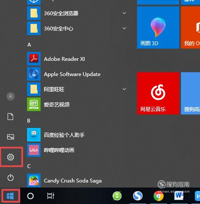Click the 360安全浏览器 folder icon
This screenshot has height=204, width=200.
(34, 13)
